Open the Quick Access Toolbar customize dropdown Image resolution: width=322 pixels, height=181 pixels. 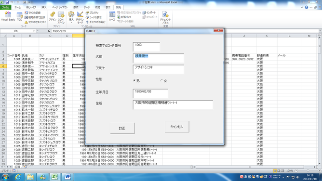29,2
